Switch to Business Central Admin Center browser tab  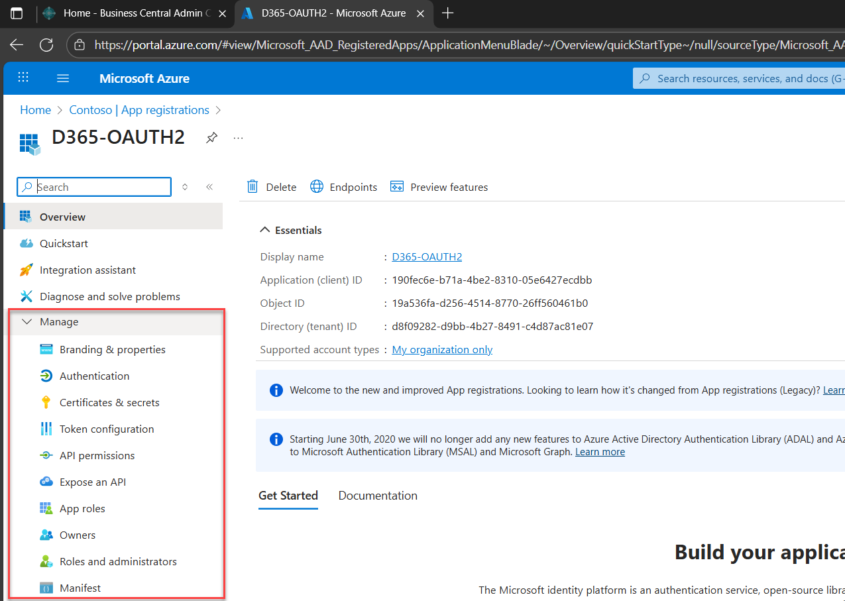[137, 13]
